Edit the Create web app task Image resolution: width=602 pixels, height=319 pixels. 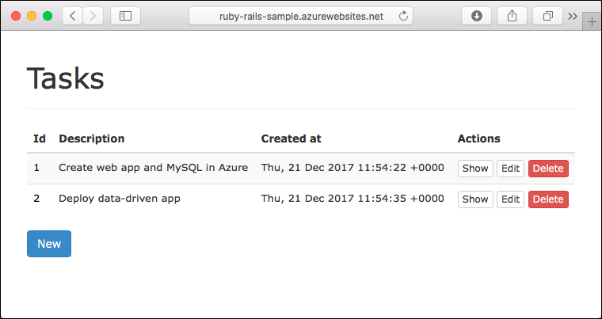point(511,169)
